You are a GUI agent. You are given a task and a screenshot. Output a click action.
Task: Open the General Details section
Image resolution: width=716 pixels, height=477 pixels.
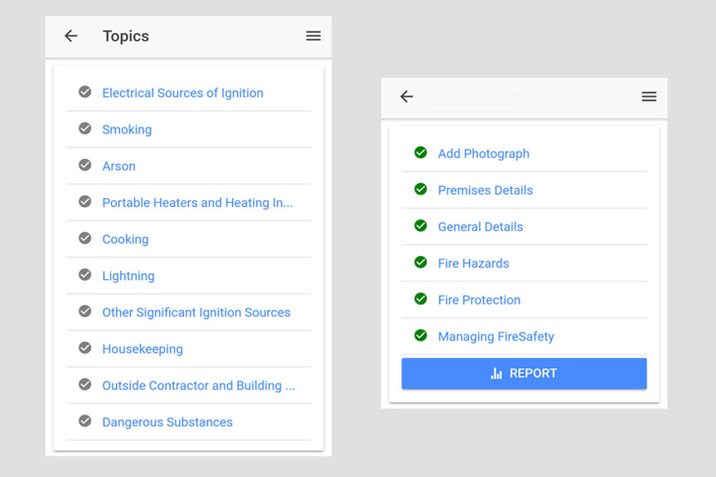[480, 226]
